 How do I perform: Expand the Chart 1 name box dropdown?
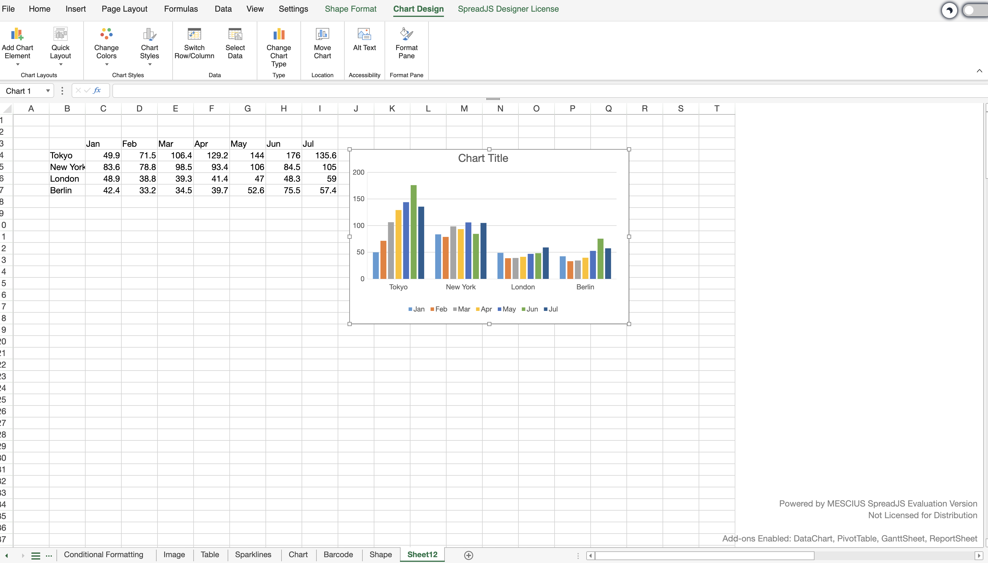point(47,91)
